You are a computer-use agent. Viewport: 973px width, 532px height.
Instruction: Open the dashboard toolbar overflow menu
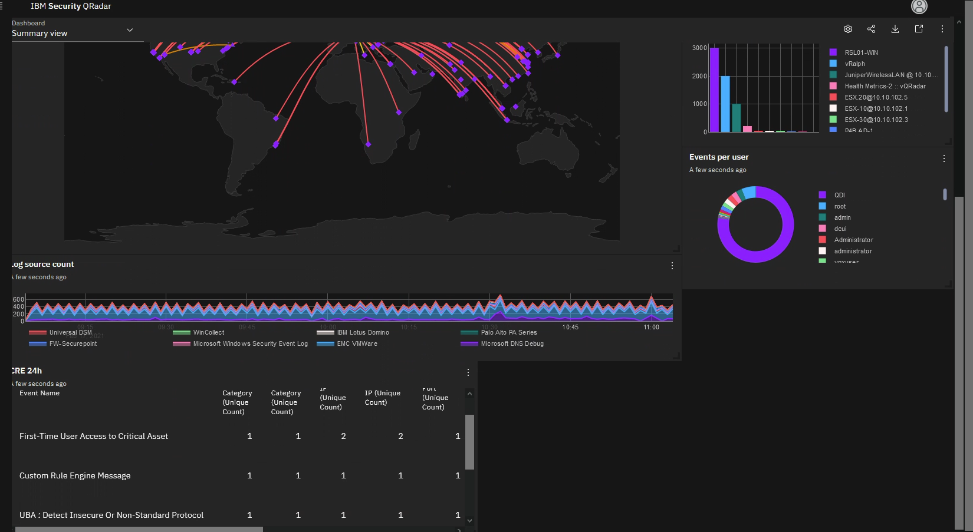coord(942,29)
